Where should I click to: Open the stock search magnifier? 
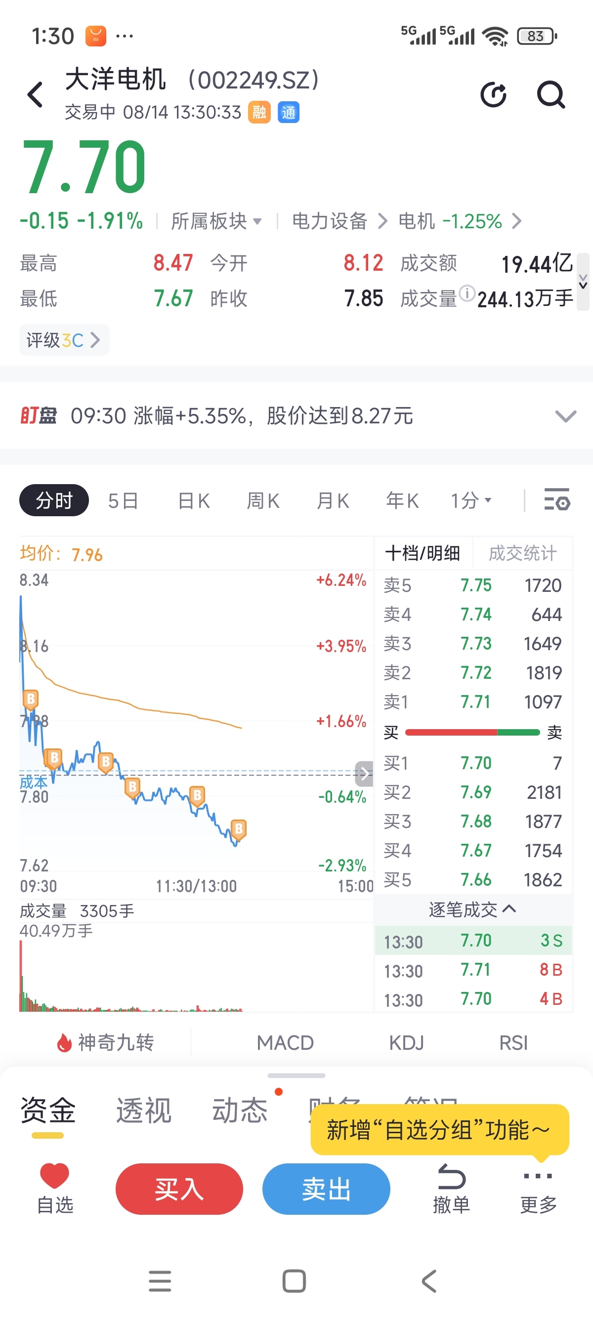[551, 95]
